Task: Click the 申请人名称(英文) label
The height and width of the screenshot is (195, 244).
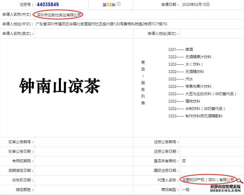Action: [x=18, y=34]
